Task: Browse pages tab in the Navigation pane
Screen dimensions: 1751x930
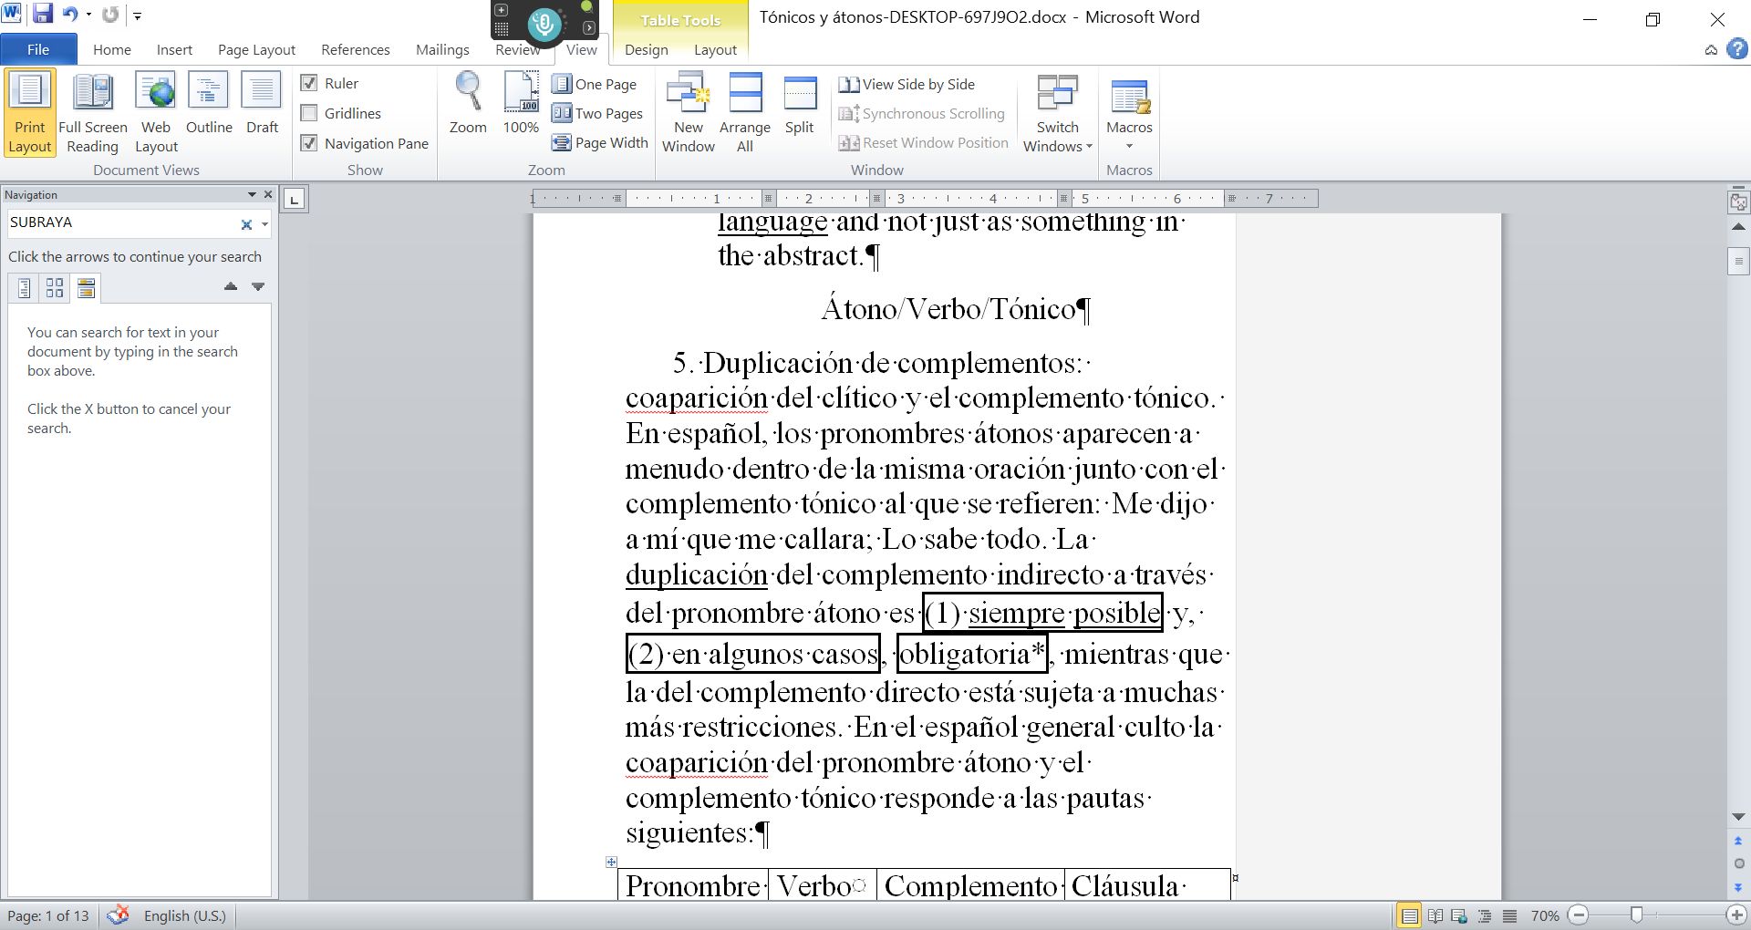Action: pos(55,288)
